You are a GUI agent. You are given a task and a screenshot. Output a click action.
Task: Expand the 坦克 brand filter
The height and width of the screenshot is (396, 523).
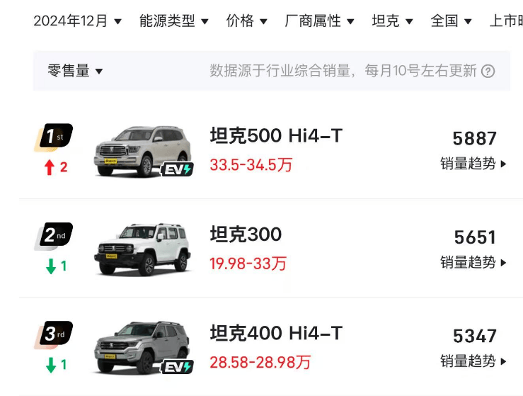click(392, 21)
